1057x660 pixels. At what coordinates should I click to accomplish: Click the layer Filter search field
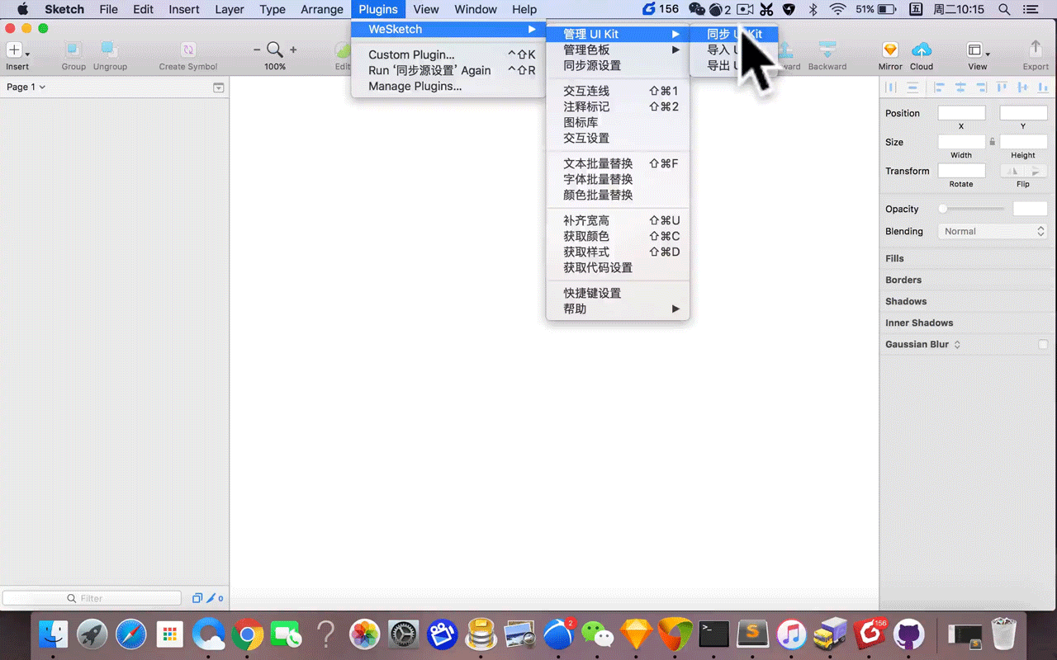coord(92,598)
